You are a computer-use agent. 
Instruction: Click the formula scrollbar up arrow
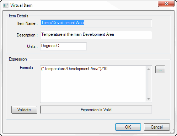[149, 69]
